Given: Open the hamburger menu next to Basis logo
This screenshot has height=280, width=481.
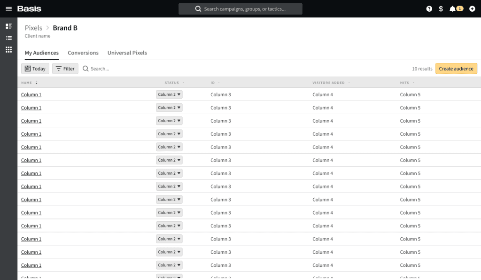Looking at the screenshot, I should [x=8, y=9].
